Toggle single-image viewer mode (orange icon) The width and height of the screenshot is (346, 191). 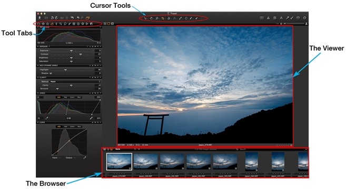pyautogui.click(x=108, y=24)
